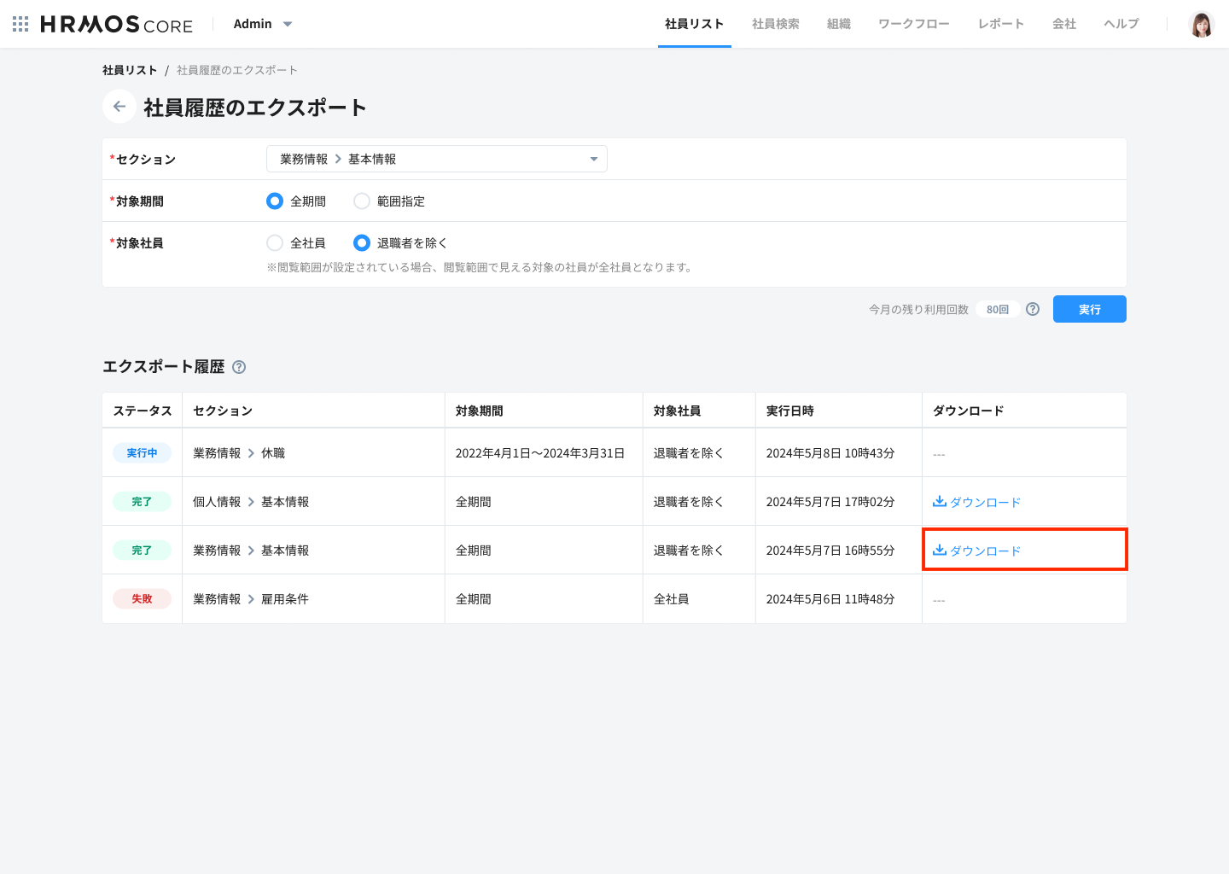Expand the Admin account dropdown
1229x874 pixels.
(x=263, y=24)
